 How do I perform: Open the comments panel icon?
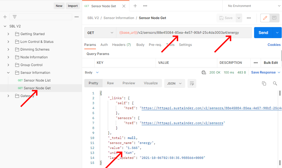pos(274,18)
